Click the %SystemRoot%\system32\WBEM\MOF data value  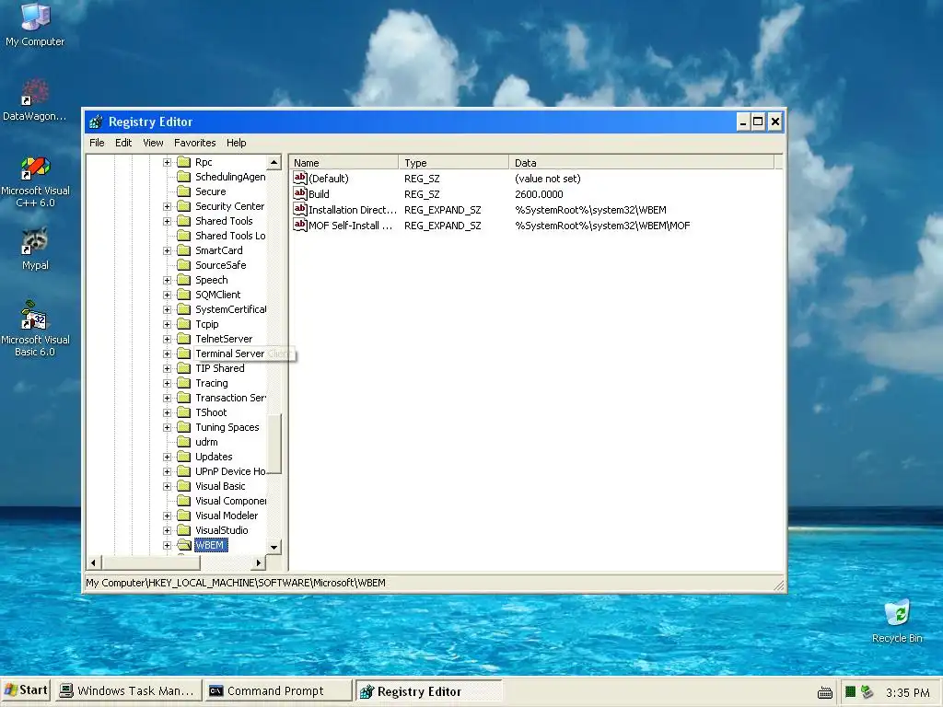pyautogui.click(x=602, y=226)
